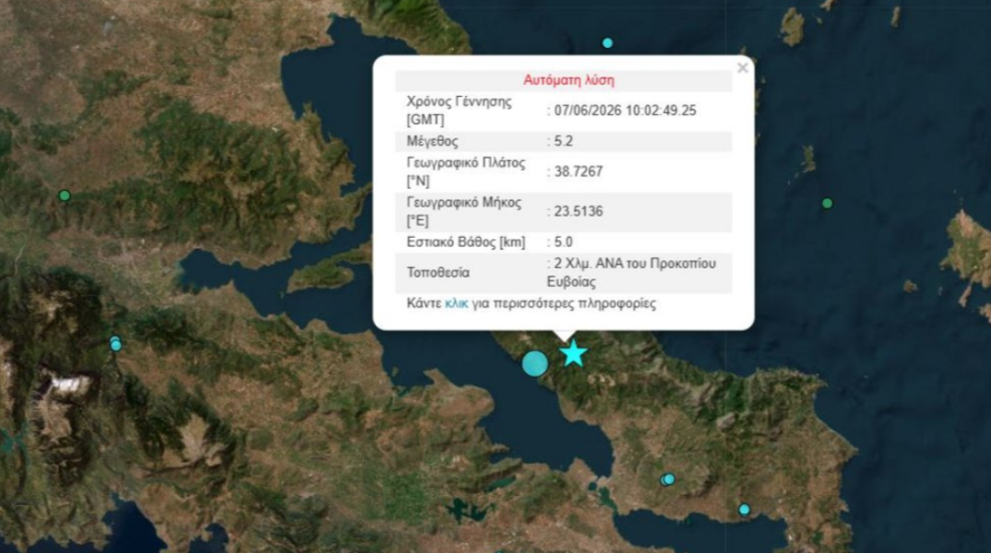Select the large cyan circle beside the star
The image size is (991, 553).
[x=534, y=364]
